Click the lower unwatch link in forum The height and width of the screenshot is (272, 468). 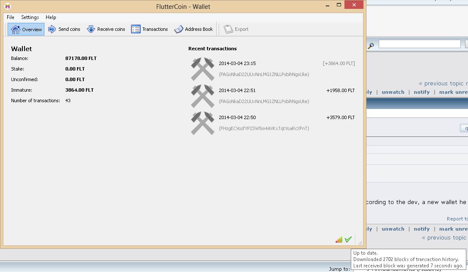[x=393, y=229]
